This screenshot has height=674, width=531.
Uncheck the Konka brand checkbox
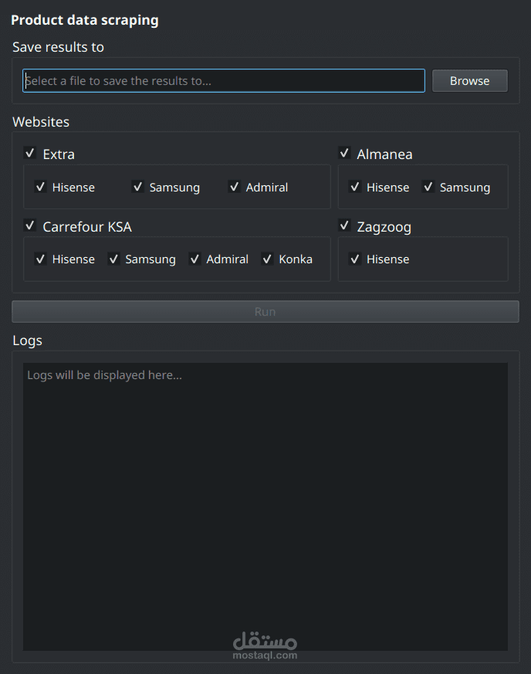click(x=268, y=259)
